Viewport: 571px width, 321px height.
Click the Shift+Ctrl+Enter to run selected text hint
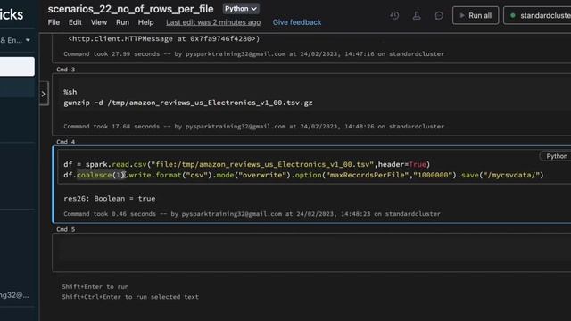pos(130,297)
